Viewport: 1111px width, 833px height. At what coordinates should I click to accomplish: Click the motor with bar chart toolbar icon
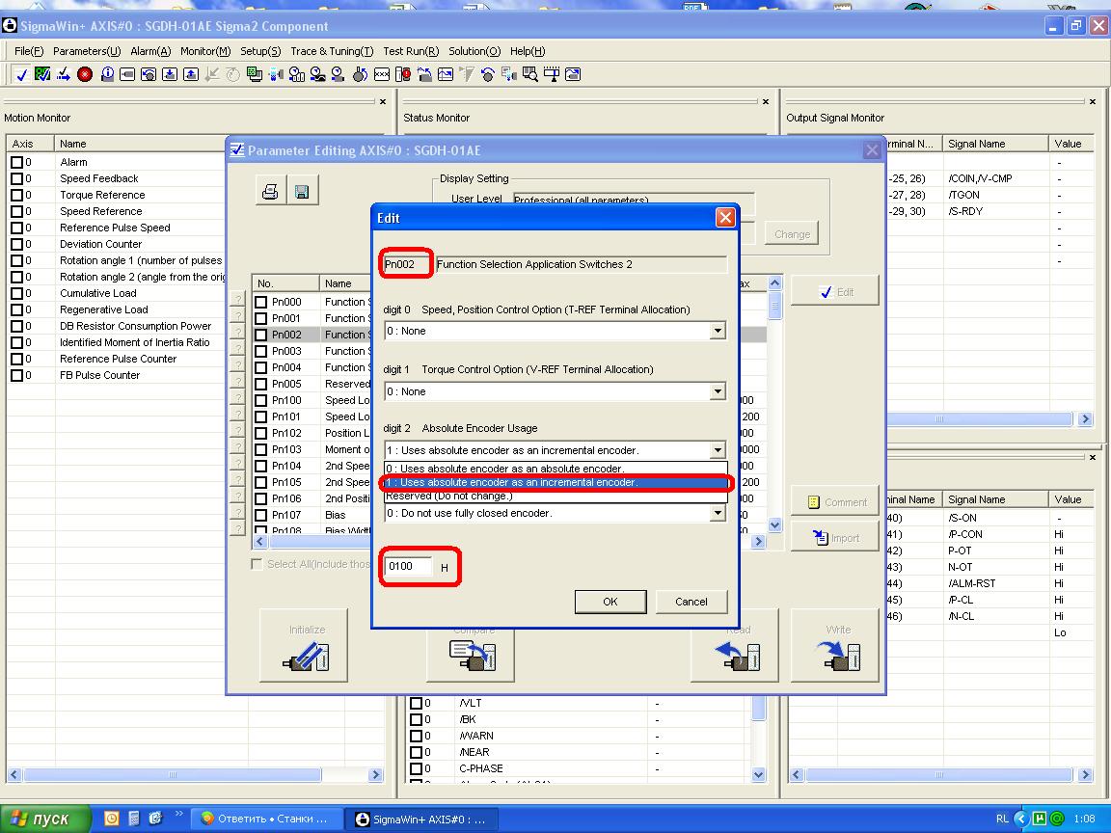[297, 73]
